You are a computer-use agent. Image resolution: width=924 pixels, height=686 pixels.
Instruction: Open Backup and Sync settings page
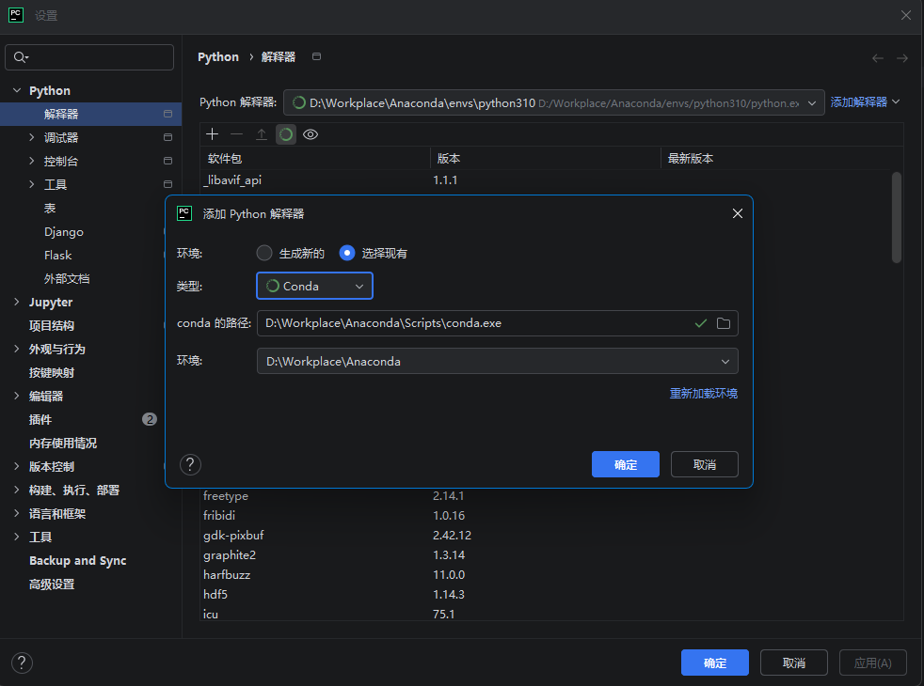(x=78, y=561)
